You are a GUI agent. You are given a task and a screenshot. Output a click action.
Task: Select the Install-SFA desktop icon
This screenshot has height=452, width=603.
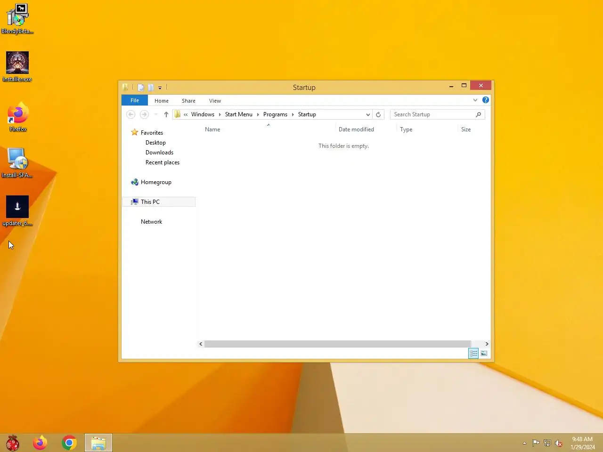(x=17, y=163)
